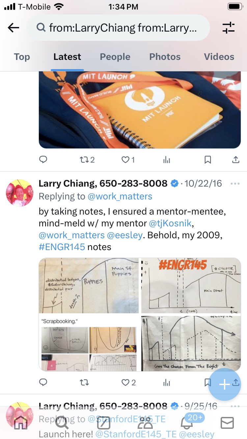The height and width of the screenshot is (439, 247).
Task: Open the @tjKosnik mention link
Action: pyautogui.click(x=170, y=223)
